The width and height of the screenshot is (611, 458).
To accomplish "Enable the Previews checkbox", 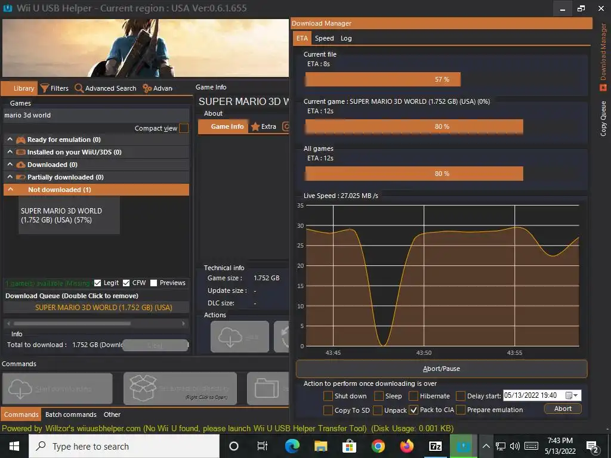I will pyautogui.click(x=154, y=283).
